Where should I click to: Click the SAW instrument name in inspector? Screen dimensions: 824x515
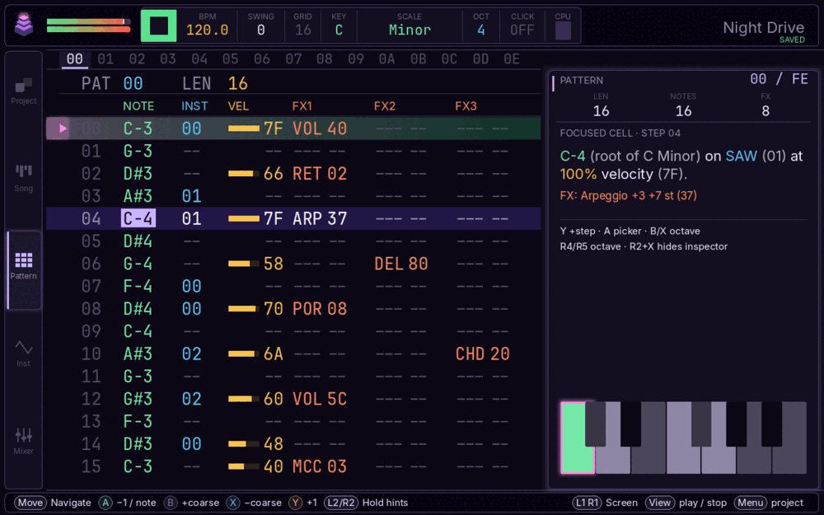click(741, 156)
